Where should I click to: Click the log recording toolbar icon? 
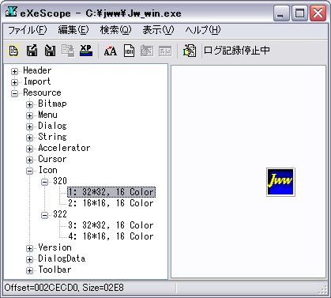[x=190, y=51]
